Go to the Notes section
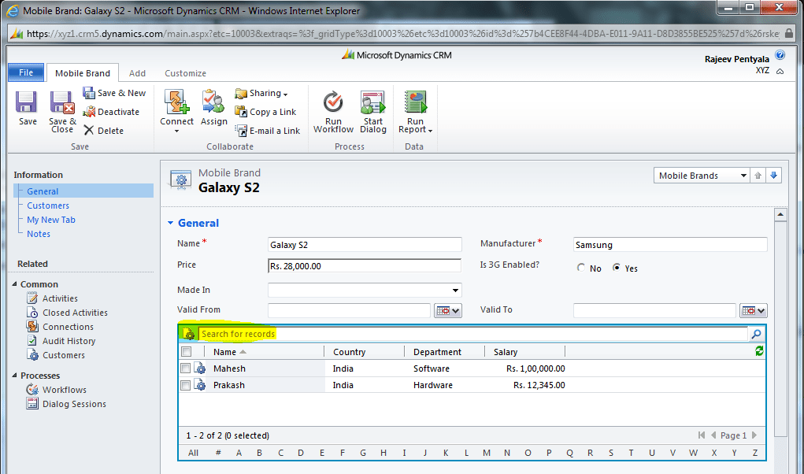 point(39,234)
